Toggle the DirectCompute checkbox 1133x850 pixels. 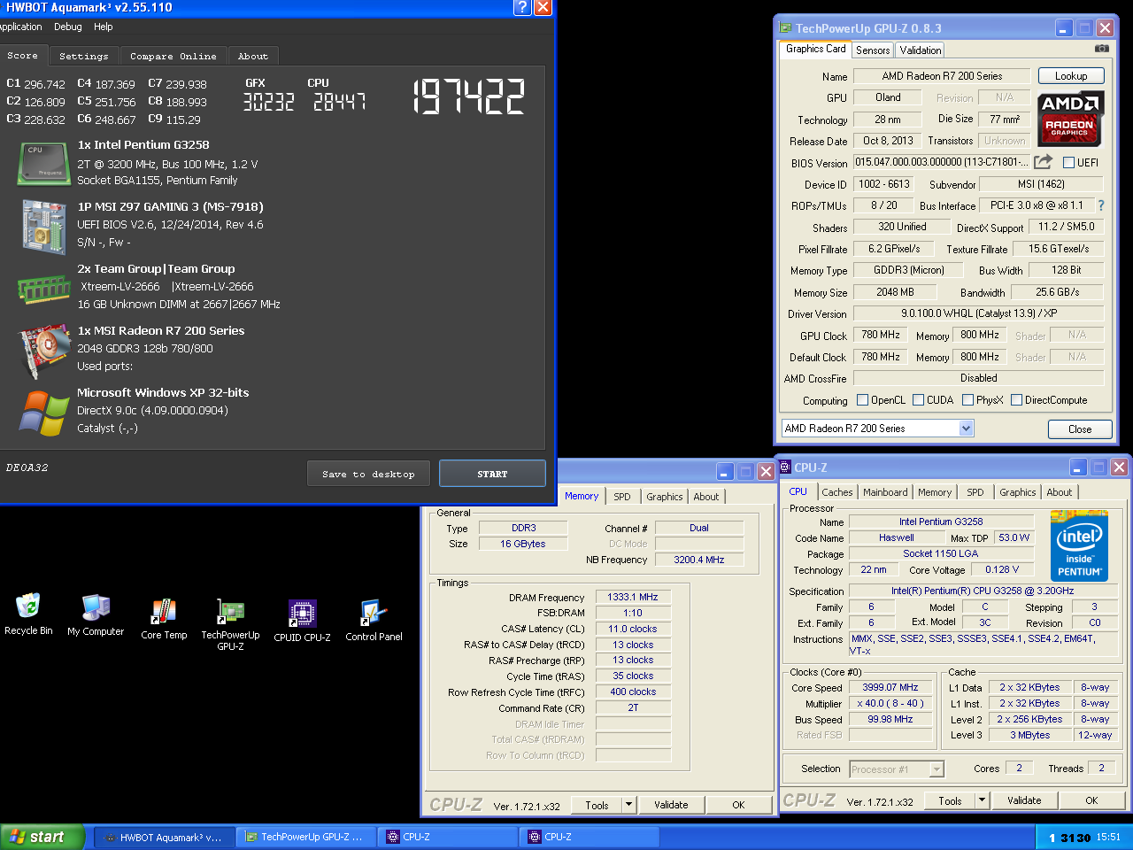click(x=1017, y=400)
